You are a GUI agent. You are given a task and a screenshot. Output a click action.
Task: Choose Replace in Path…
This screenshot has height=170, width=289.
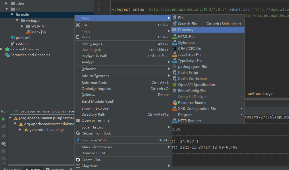click(x=123, y=56)
